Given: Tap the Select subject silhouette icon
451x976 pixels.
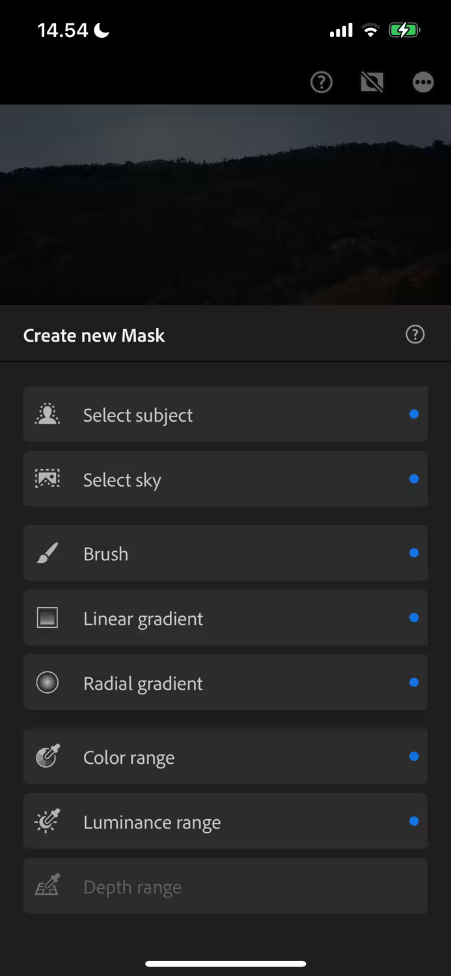Looking at the screenshot, I should [x=48, y=414].
